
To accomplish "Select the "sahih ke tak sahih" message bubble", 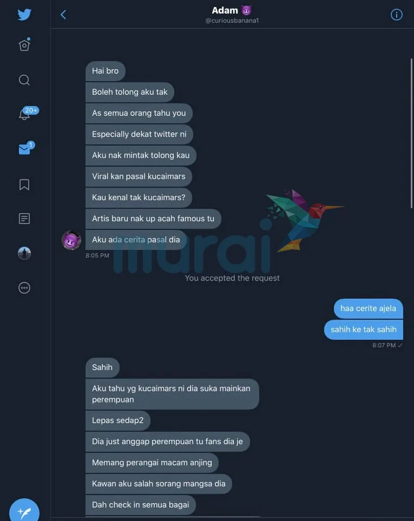I will click(364, 329).
